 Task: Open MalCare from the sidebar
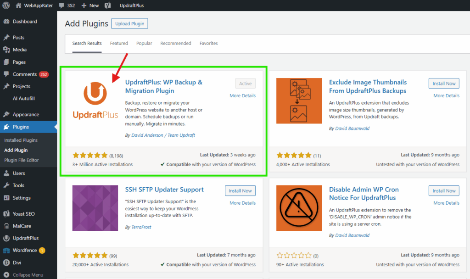22,226
